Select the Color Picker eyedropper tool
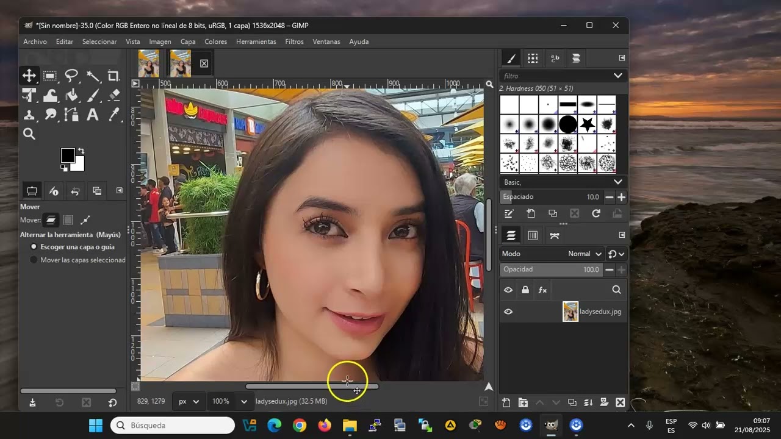This screenshot has width=781, height=439. coord(113,115)
